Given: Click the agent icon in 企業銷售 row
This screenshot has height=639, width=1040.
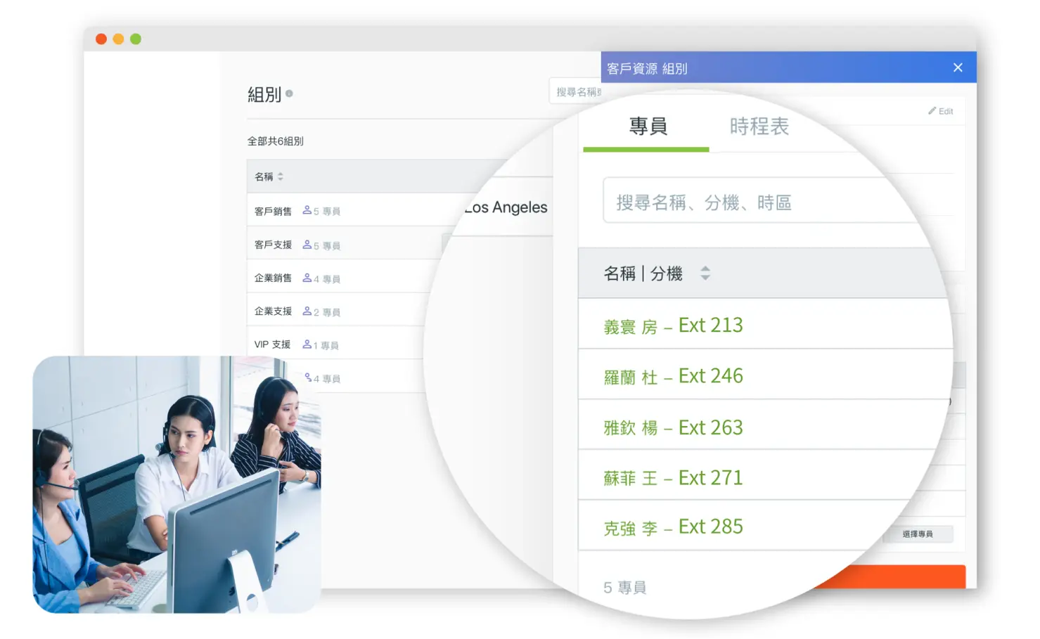Looking at the screenshot, I should click(307, 278).
